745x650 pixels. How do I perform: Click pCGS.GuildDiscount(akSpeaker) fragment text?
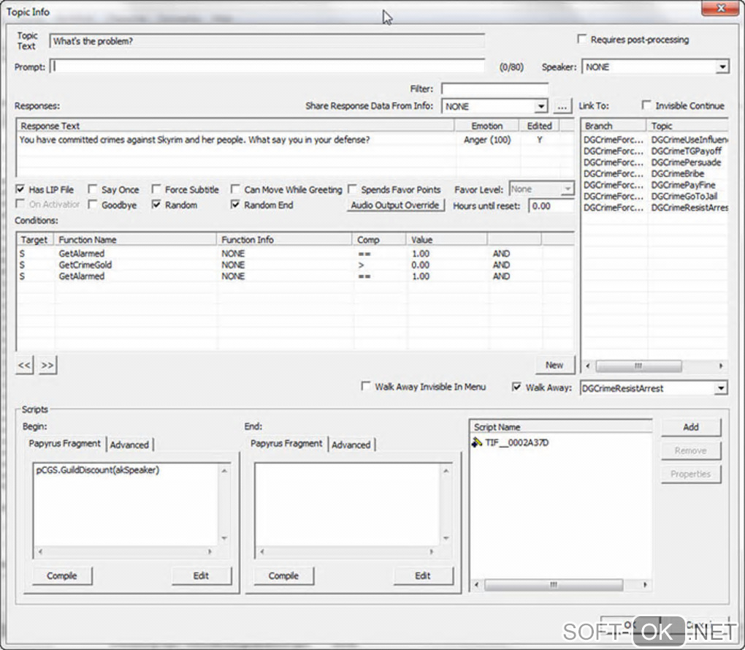(97, 470)
